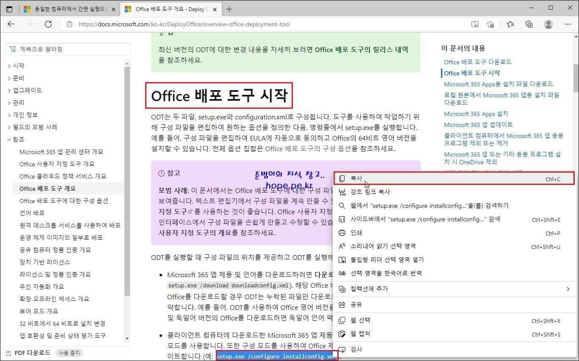
Task: Choose 웹 선택 from context menu
Action: point(454,320)
